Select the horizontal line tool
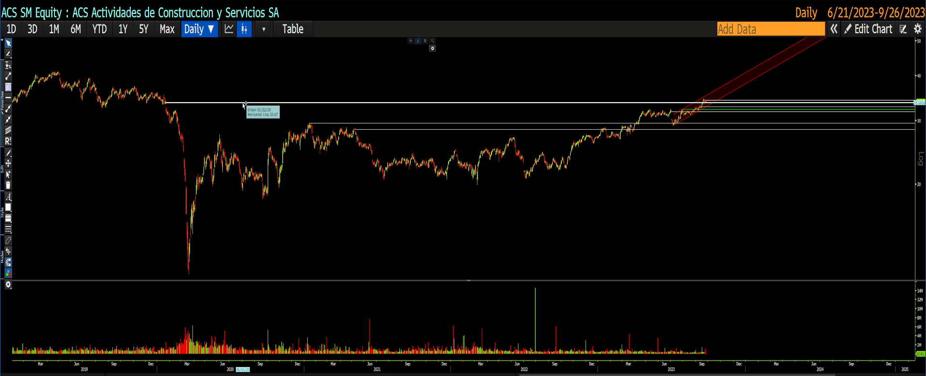 click(x=8, y=98)
